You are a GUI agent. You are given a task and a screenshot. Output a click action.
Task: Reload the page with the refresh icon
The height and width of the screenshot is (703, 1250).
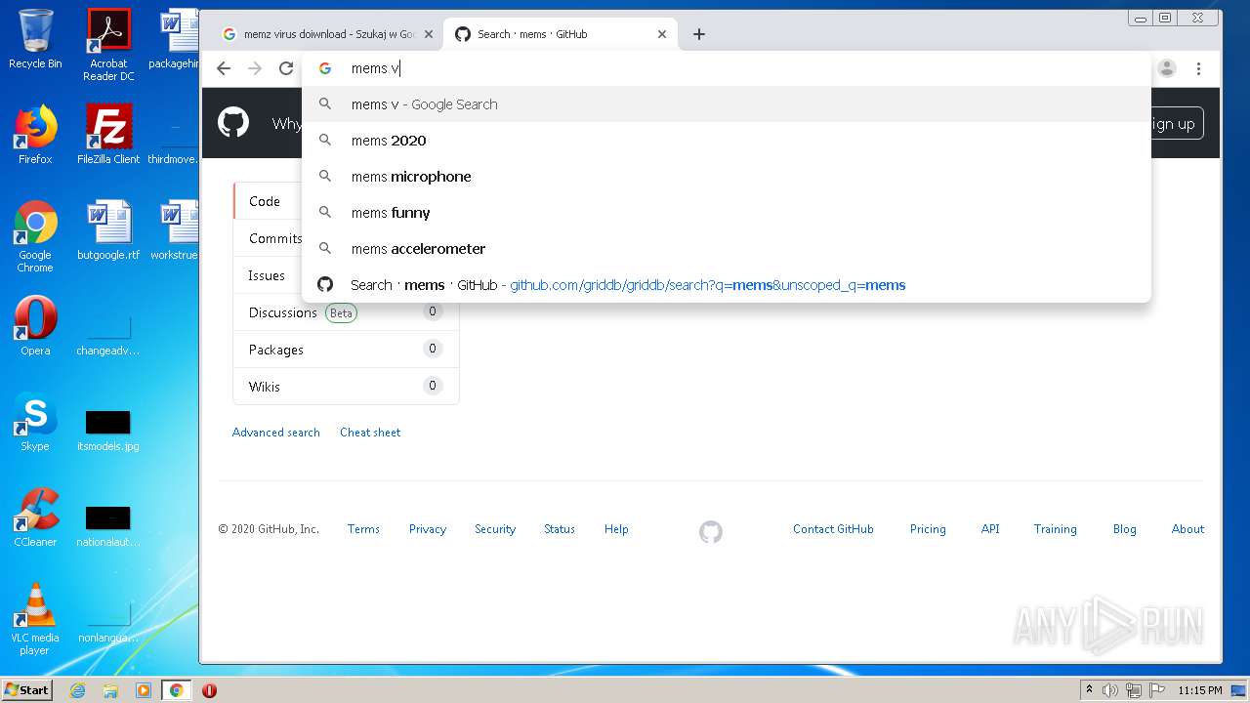(x=286, y=68)
